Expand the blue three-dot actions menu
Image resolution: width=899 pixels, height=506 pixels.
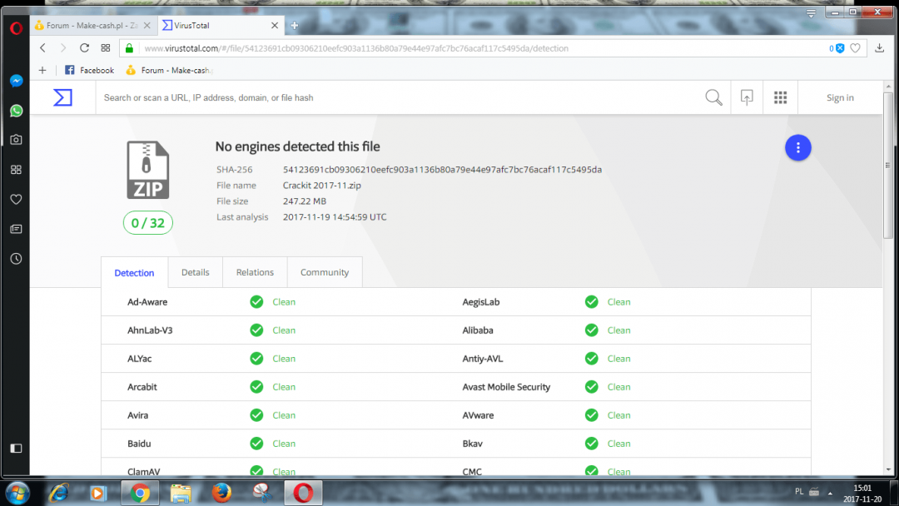click(x=797, y=148)
